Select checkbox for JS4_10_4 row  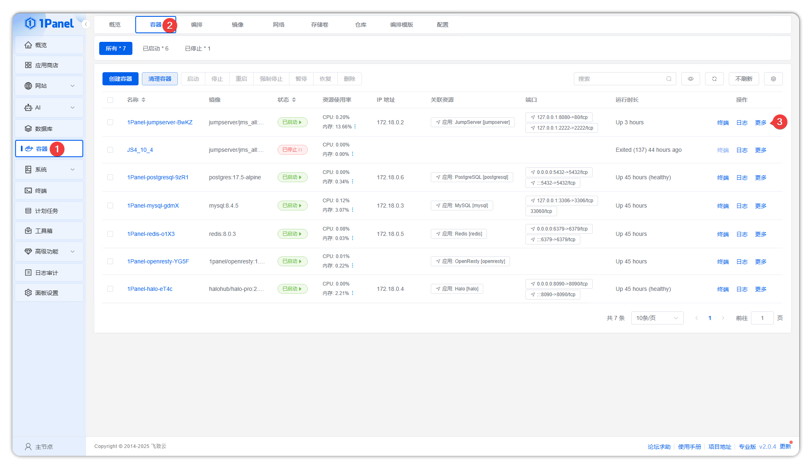[110, 150]
